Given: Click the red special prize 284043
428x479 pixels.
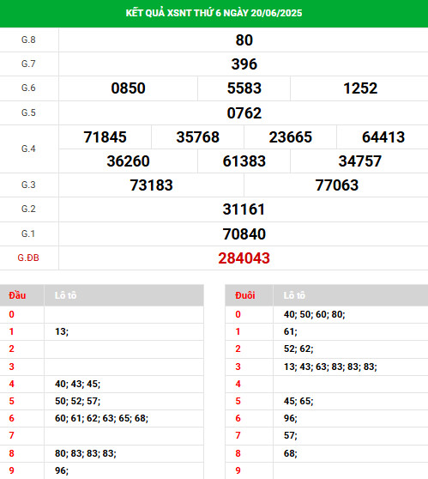Looking at the screenshot, I should click(244, 258).
